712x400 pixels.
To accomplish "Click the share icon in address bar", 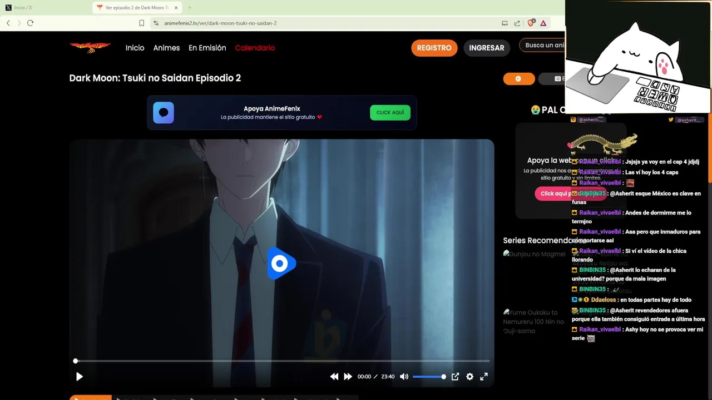I will click(x=517, y=23).
